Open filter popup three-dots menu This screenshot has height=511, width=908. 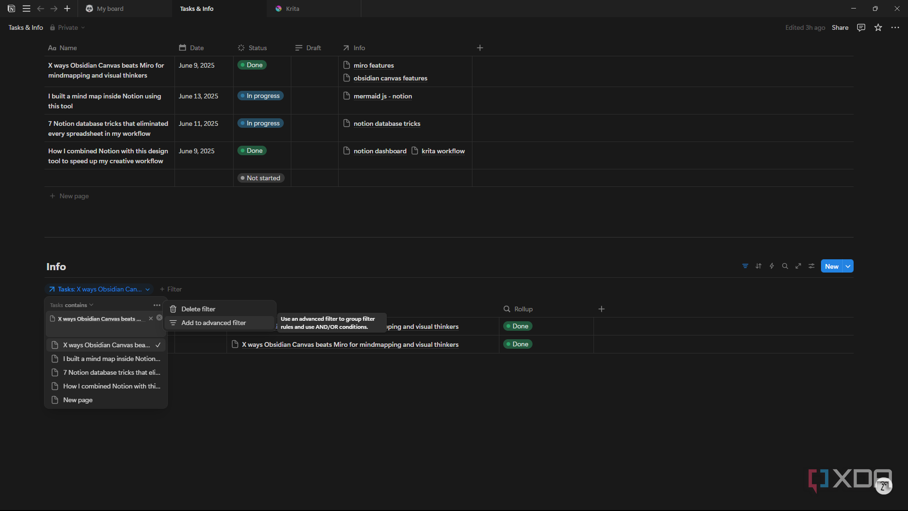point(157,305)
